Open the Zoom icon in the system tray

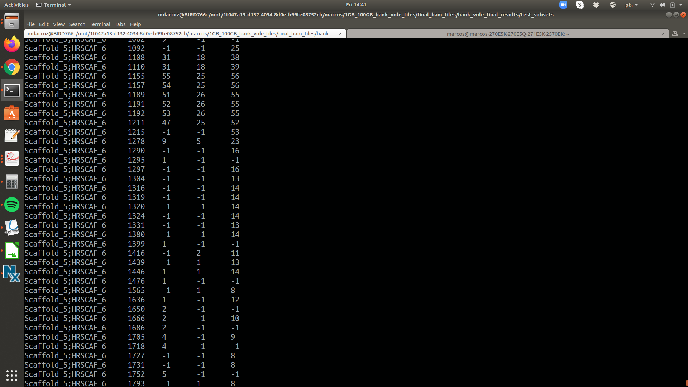[x=563, y=5]
